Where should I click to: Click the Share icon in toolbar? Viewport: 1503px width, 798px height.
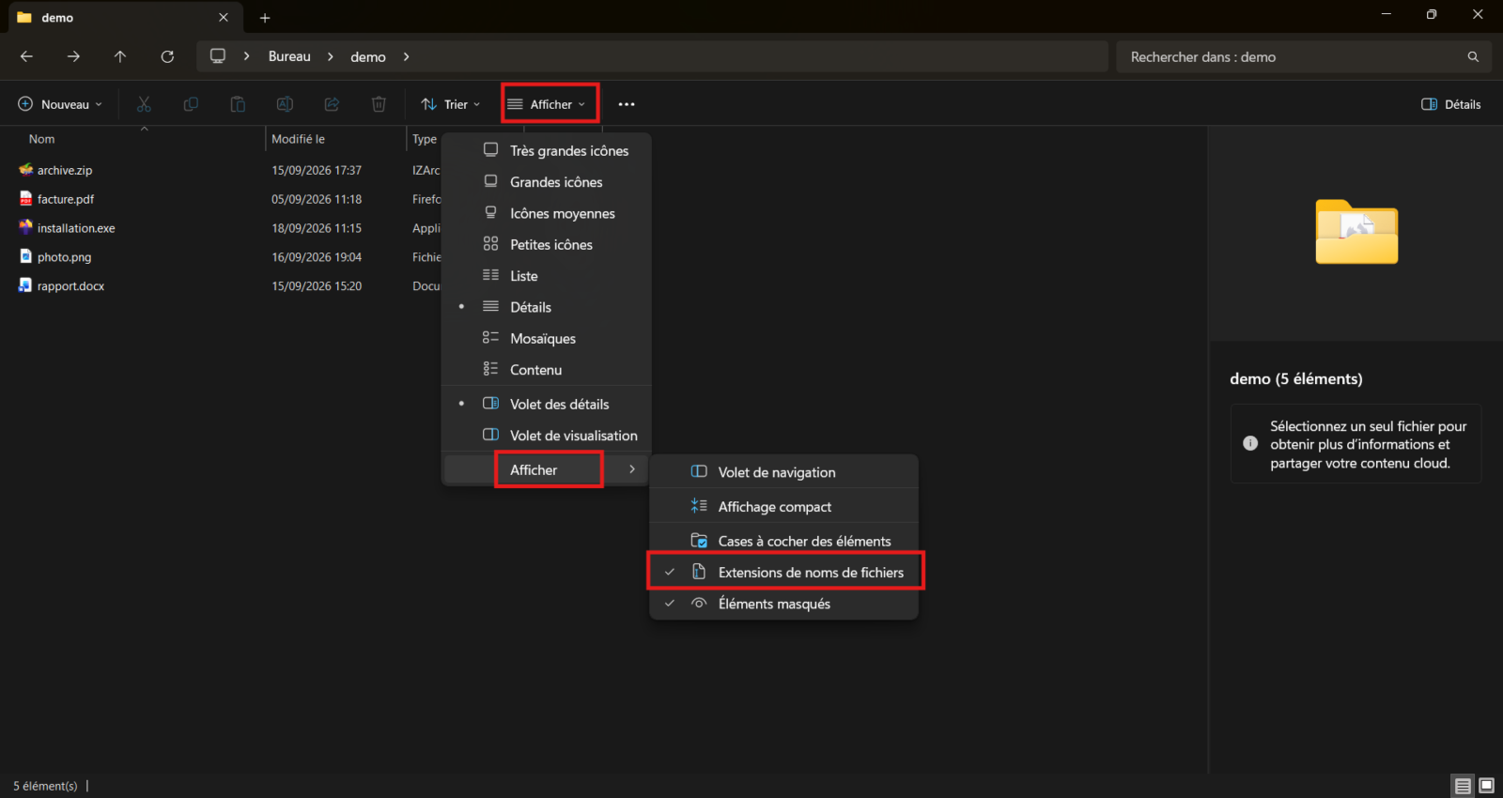[332, 104]
